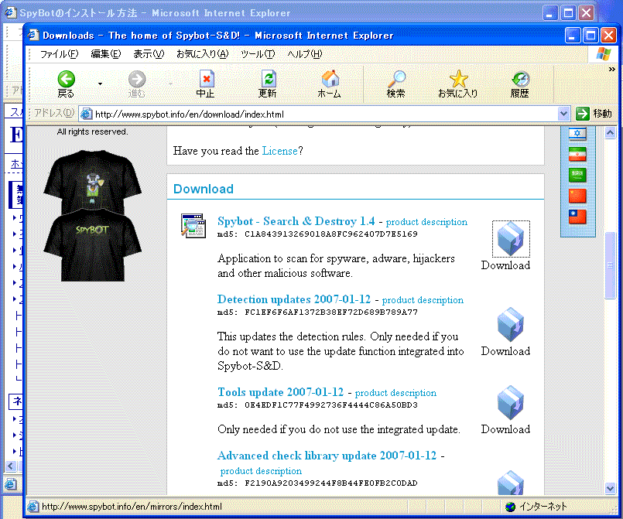This screenshot has height=519, width=623.
Task: Click the page icon in the address bar
Action: pos(86,114)
